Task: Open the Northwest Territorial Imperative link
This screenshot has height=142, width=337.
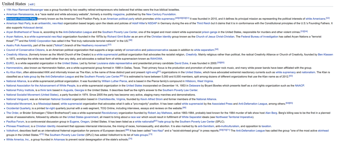Action: [x=234, y=117]
